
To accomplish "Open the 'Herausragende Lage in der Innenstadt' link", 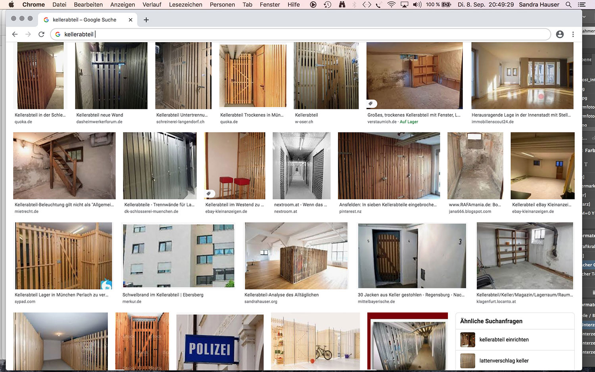I will point(521,115).
